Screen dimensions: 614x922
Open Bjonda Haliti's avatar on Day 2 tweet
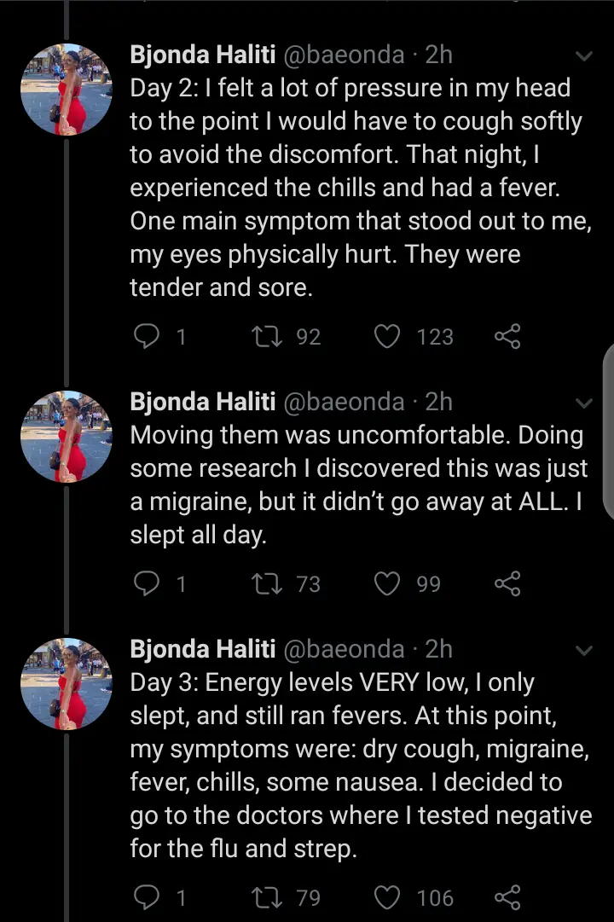[x=67, y=90]
